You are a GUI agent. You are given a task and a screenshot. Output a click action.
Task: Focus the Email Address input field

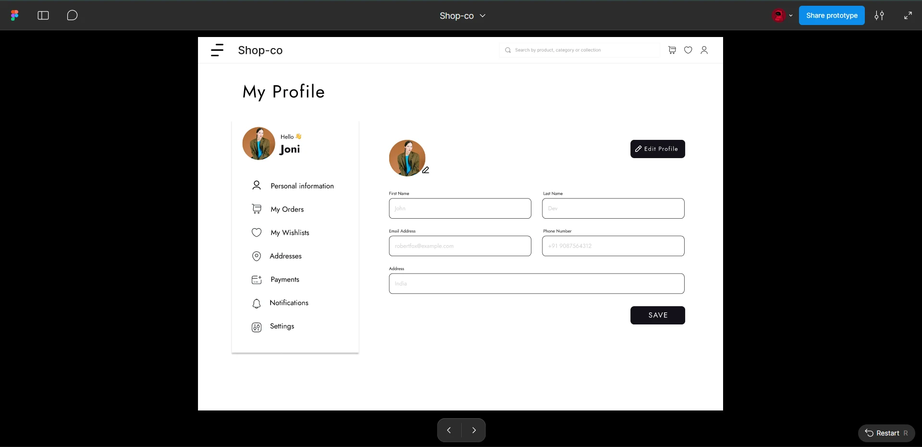coord(460,246)
